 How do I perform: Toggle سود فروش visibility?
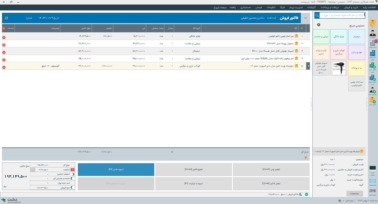pos(73,187)
